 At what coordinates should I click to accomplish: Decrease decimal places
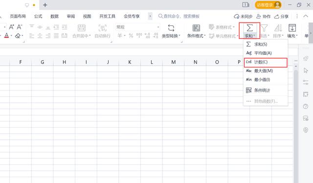(156, 36)
